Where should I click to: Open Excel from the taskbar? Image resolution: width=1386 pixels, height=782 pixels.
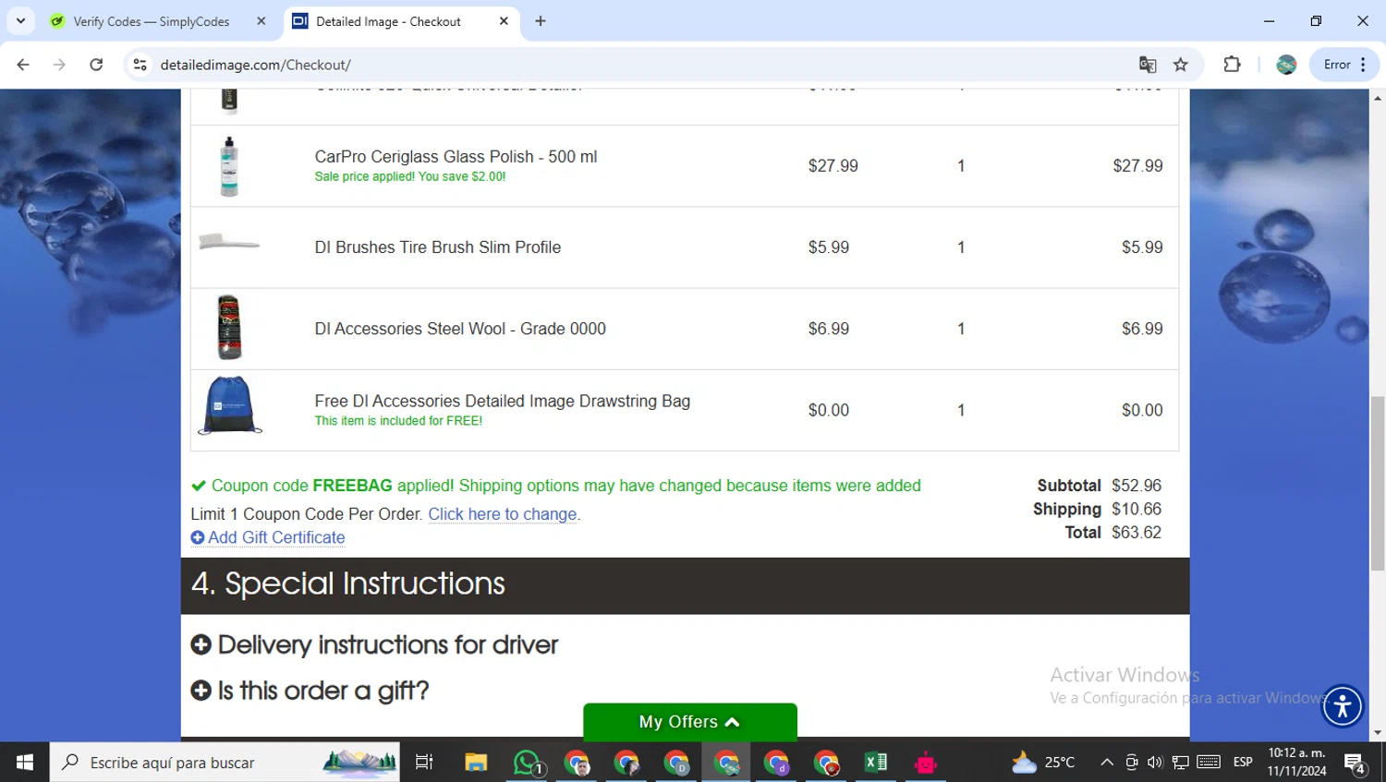[875, 763]
